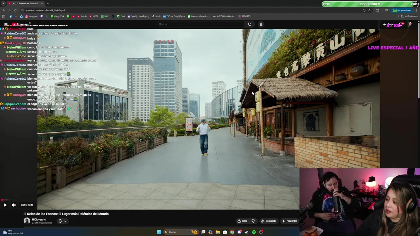Open the Botrix bookmark
Screen dimensions: 420x236
(156, 16)
